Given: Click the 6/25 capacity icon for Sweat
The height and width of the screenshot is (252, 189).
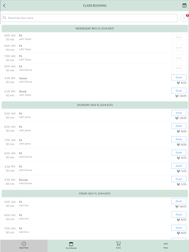Looking at the screenshot, I should point(178,83).
